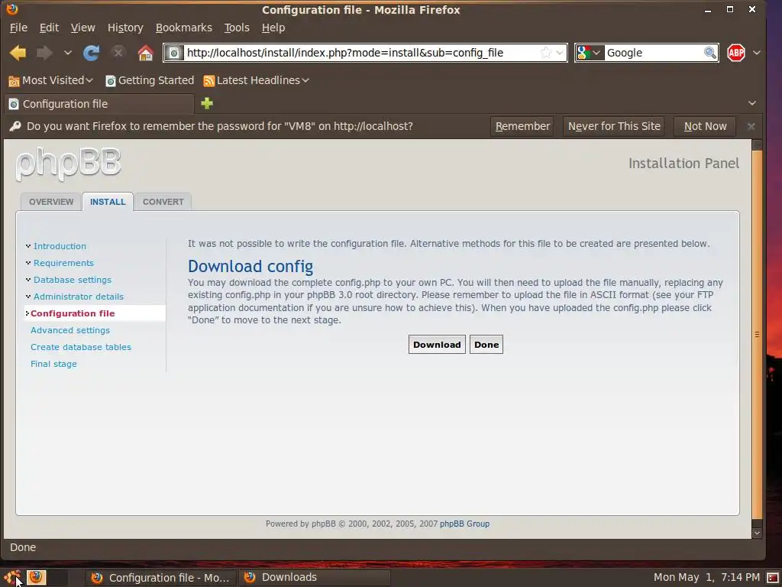The width and height of the screenshot is (782, 587).
Task: Open Database settings in sidebar
Action: [73, 280]
